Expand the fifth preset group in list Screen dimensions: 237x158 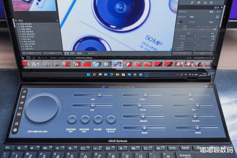point(21,34)
